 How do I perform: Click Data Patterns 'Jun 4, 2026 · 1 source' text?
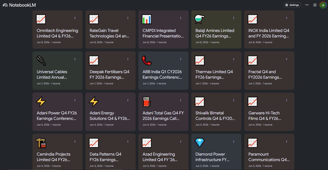point(102,166)
